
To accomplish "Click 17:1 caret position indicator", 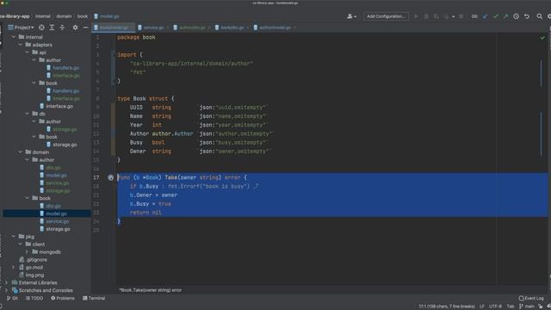I will [447, 307].
